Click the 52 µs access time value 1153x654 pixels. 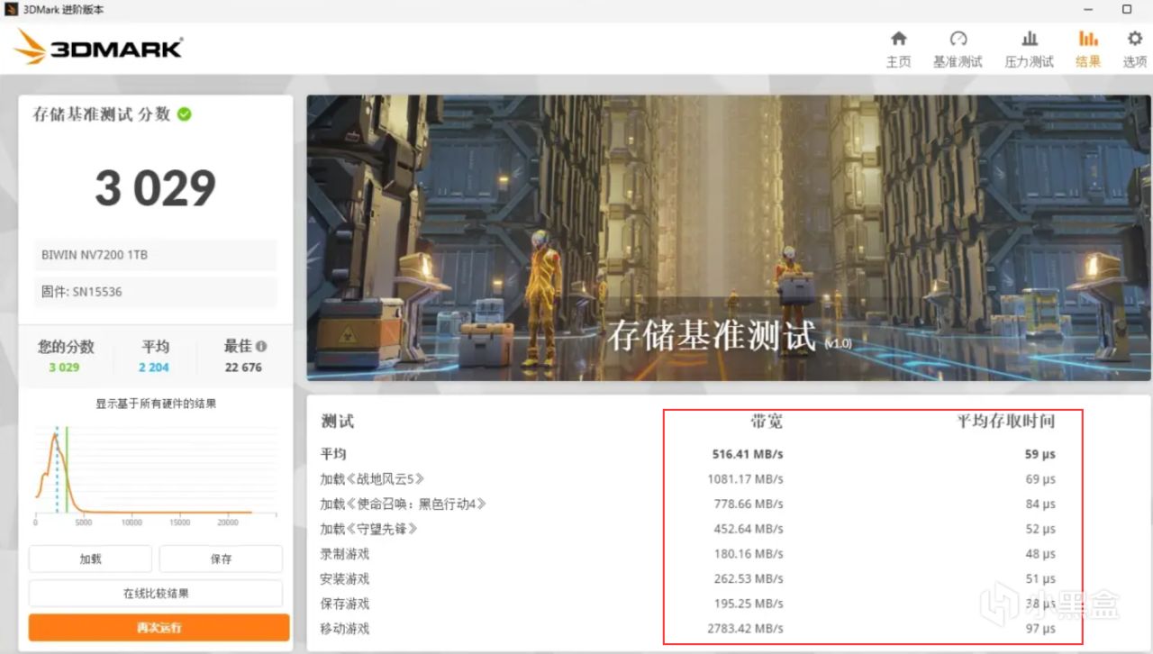pyautogui.click(x=1040, y=529)
